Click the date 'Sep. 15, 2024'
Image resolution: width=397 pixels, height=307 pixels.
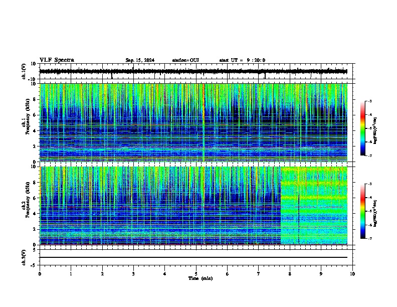click(x=140, y=60)
